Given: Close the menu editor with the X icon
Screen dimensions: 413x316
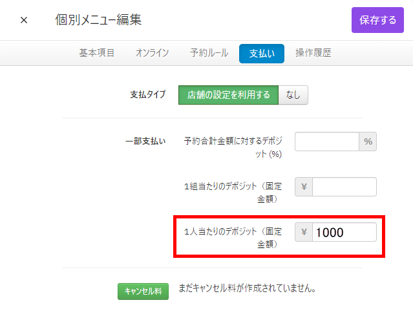Looking at the screenshot, I should click(x=24, y=20).
